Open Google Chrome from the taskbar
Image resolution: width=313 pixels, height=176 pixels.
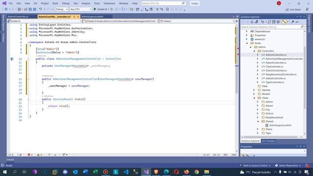[x=197, y=172]
